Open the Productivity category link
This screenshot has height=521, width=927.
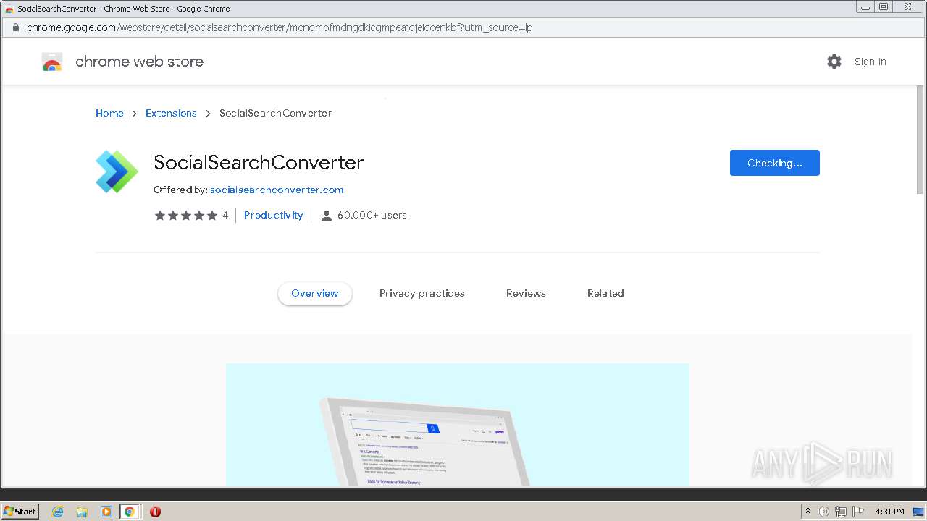[273, 215]
